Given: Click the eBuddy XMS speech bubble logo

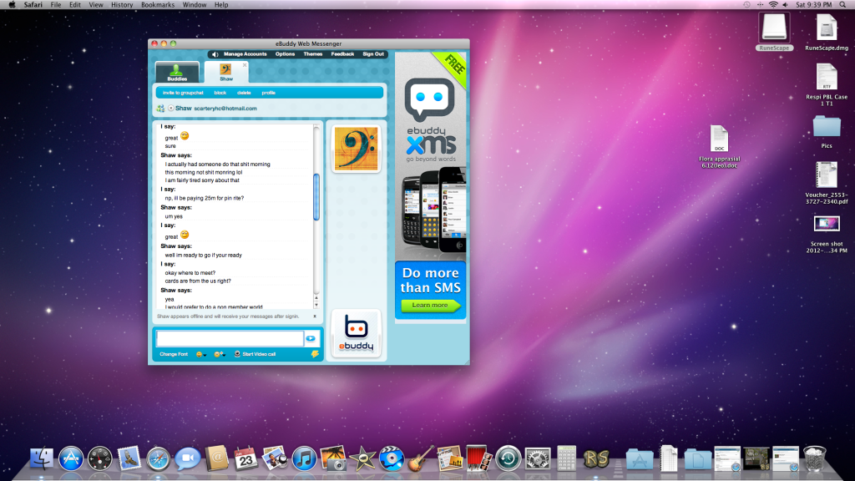Looking at the screenshot, I should (x=430, y=100).
